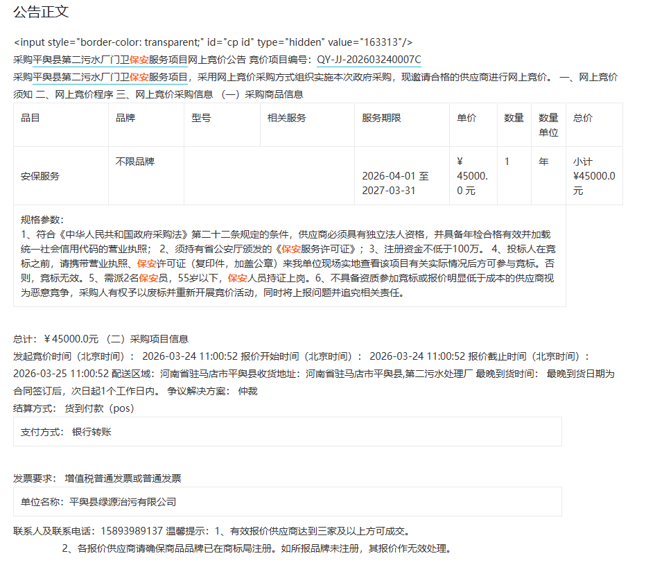646x574 pixels.
Task: Click the contact phone number 15893989137
Action: click(x=132, y=531)
